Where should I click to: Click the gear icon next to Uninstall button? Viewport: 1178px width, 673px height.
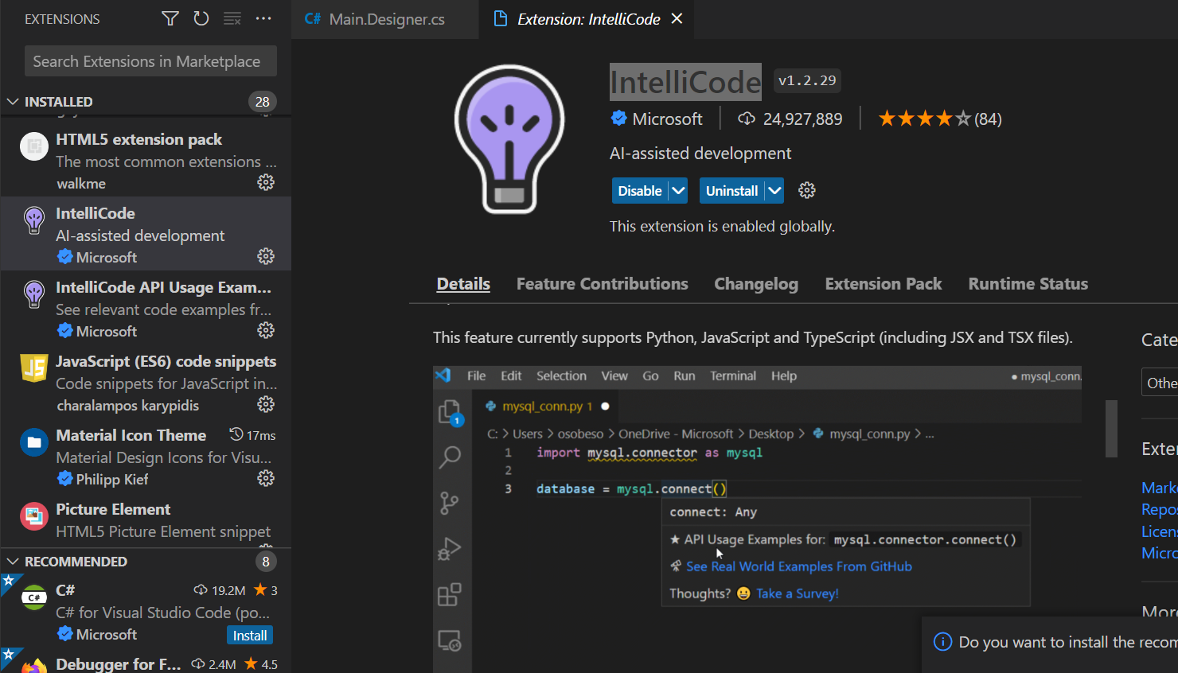807,190
